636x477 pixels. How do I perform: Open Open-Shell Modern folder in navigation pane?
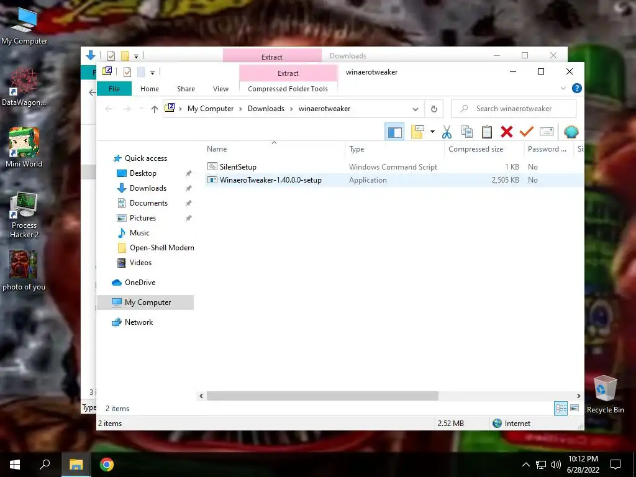pos(161,248)
